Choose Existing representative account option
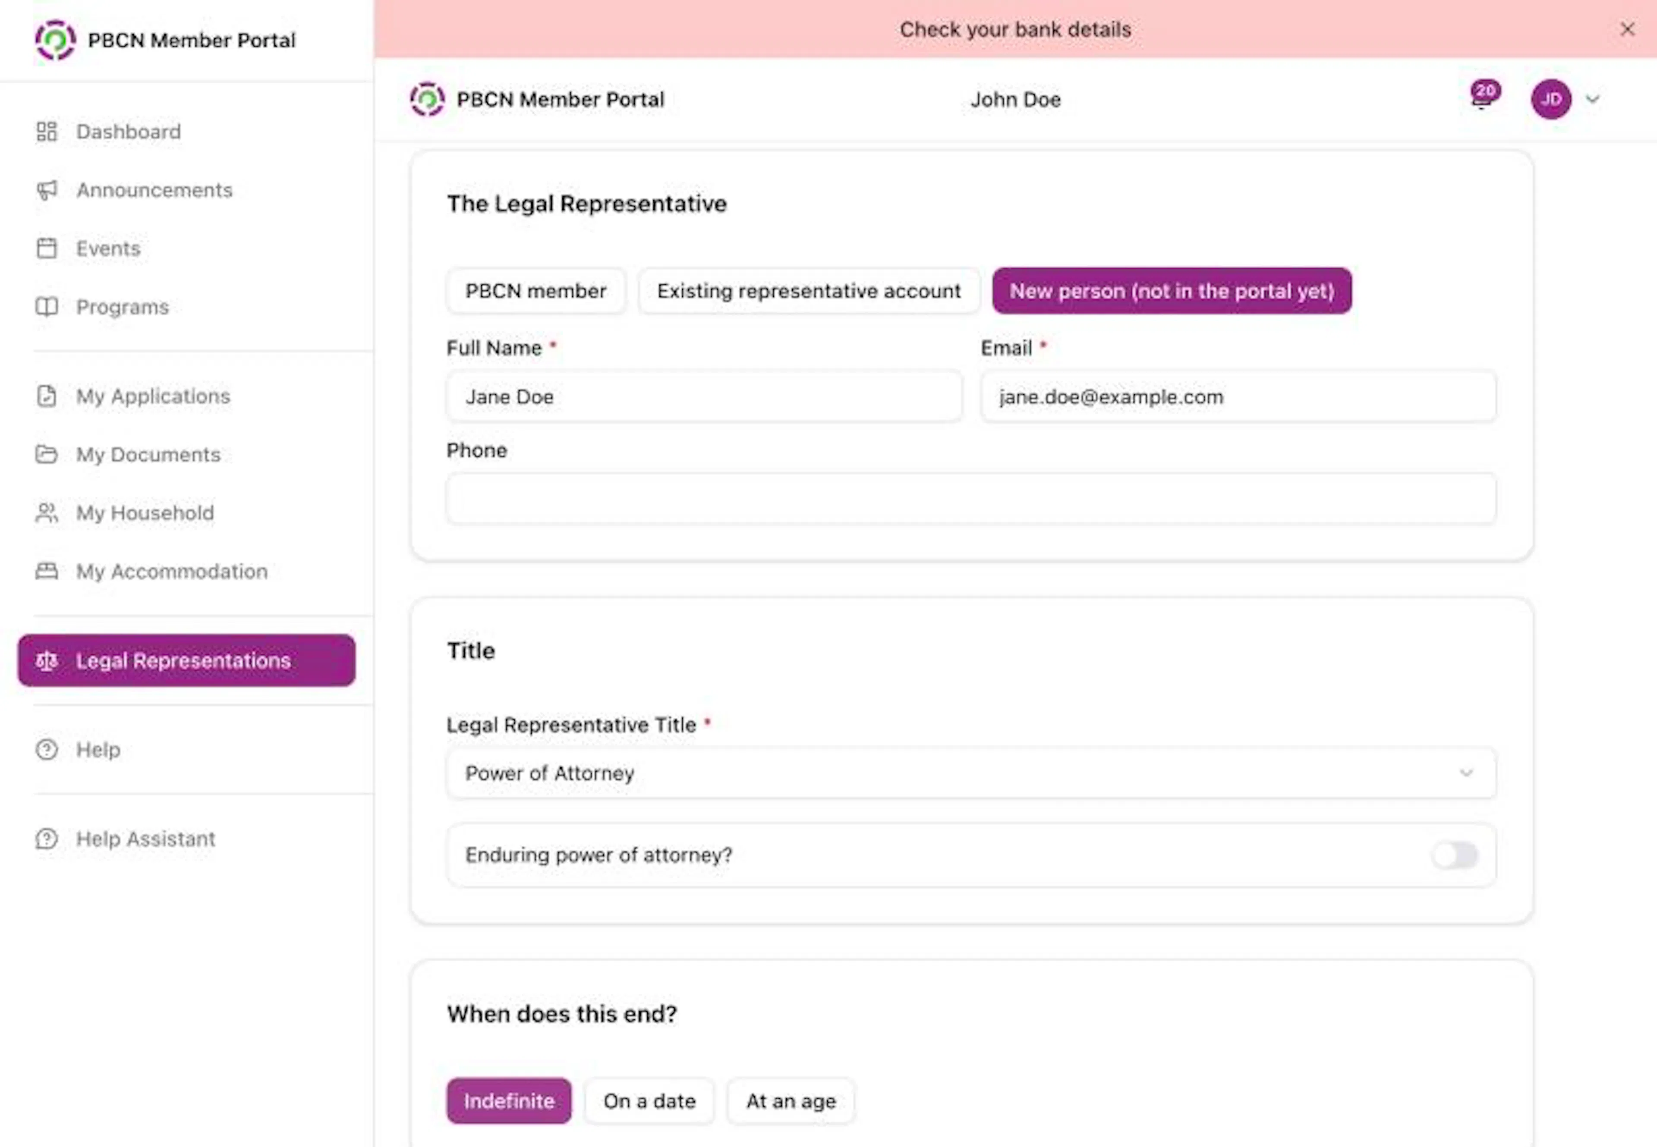The height and width of the screenshot is (1147, 1657). click(x=809, y=291)
